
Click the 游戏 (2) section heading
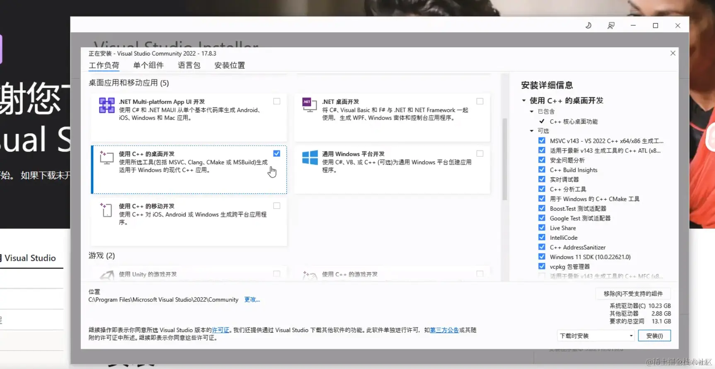pos(102,256)
